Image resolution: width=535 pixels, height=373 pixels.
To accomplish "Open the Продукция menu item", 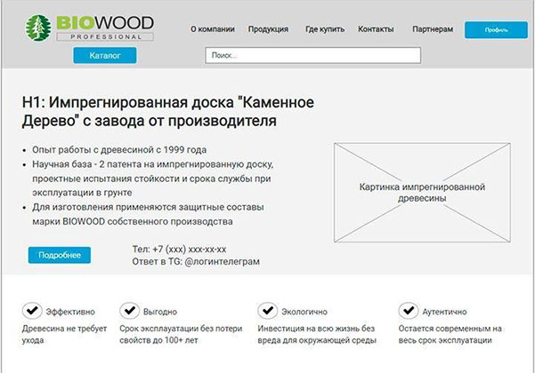I will click(268, 29).
